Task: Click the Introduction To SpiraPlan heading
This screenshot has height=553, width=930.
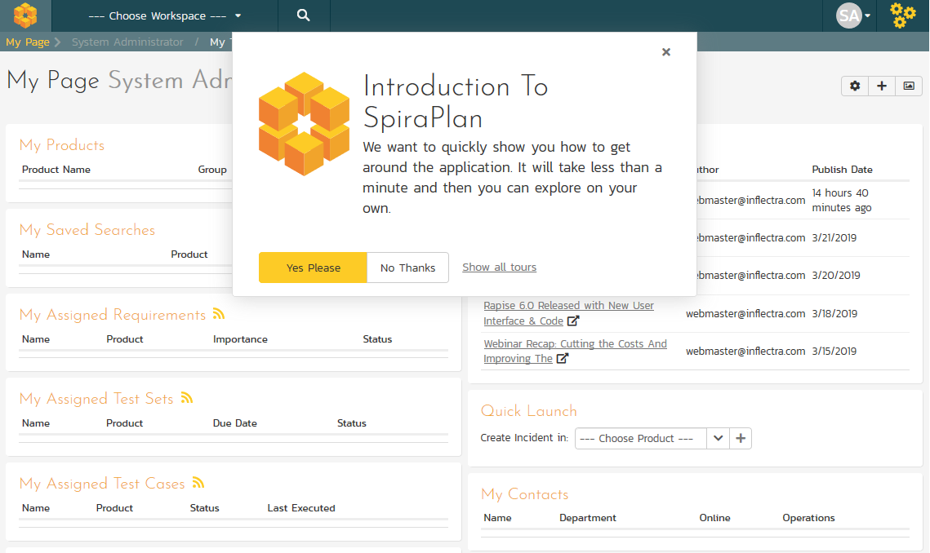Action: point(456,103)
